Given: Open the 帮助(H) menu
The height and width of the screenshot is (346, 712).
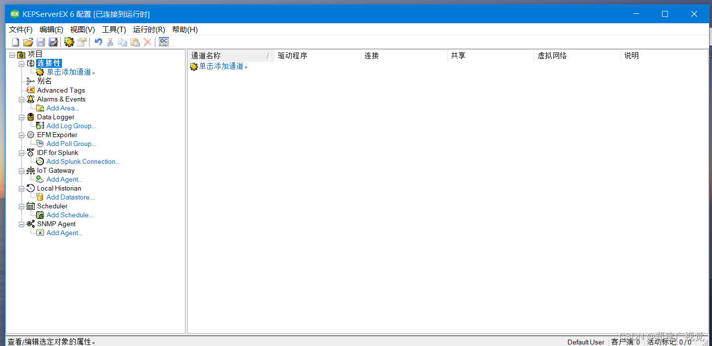Looking at the screenshot, I should coord(185,30).
